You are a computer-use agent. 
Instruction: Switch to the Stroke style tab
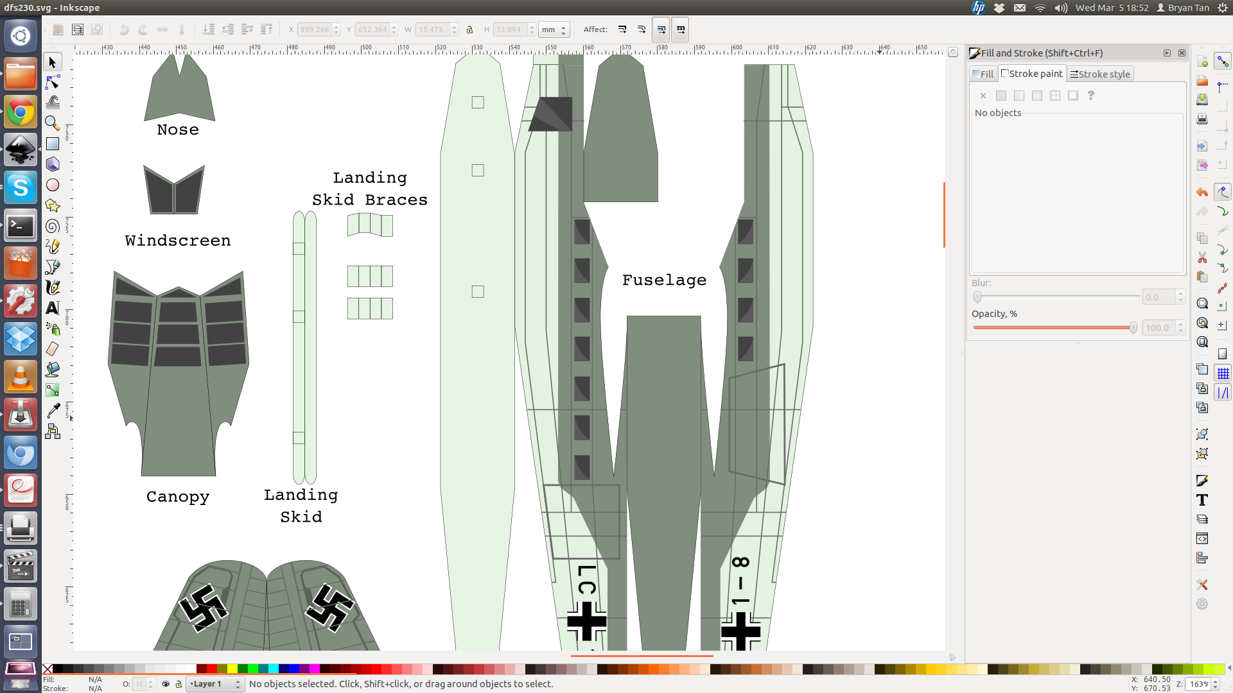pos(1100,74)
